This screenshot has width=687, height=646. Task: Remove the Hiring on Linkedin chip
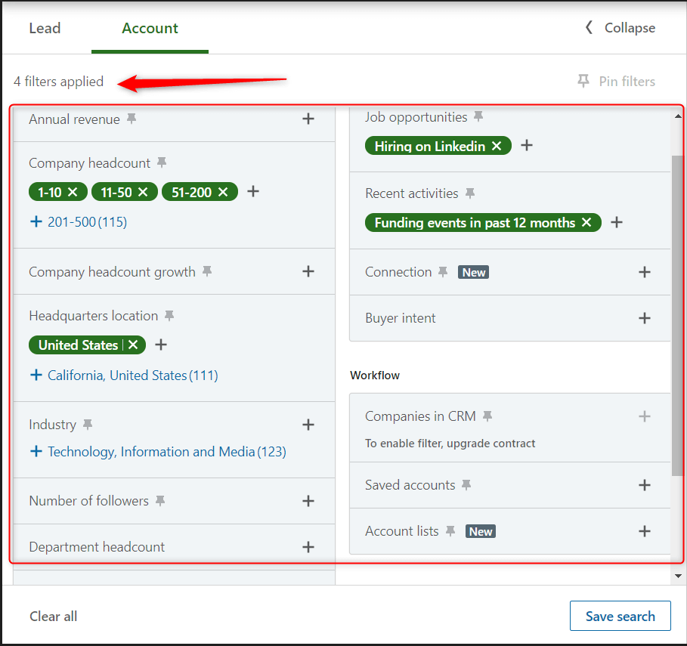coord(497,146)
